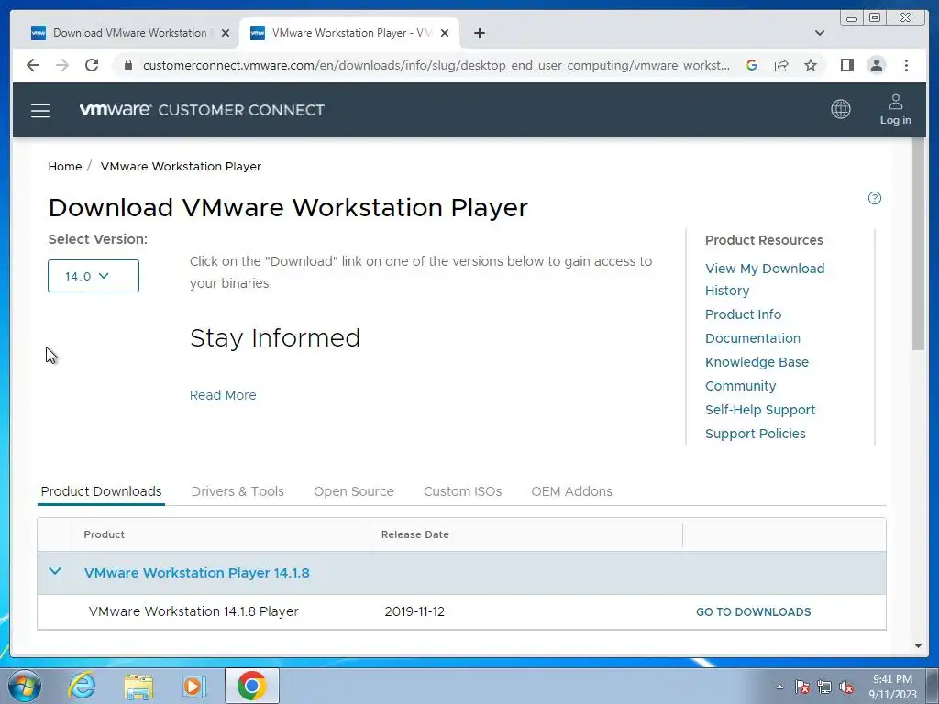Switch to the Custom ISOs tab
Image resolution: width=939 pixels, height=704 pixels.
tap(462, 491)
